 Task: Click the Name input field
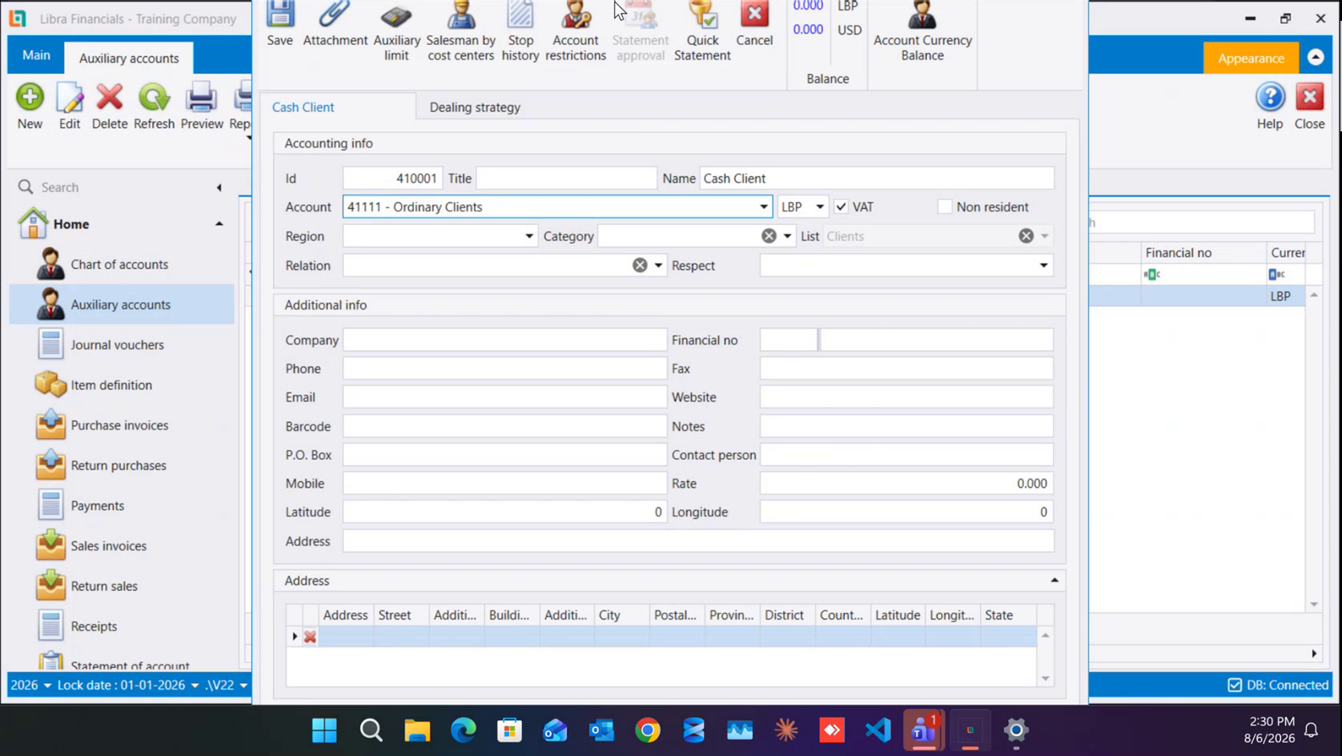pyautogui.click(x=877, y=178)
